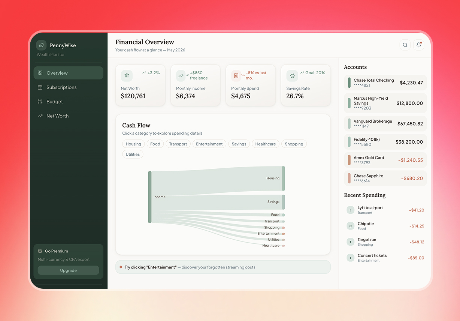
Task: Click the Entertainment label in cash flow chart
Action: 268,234
